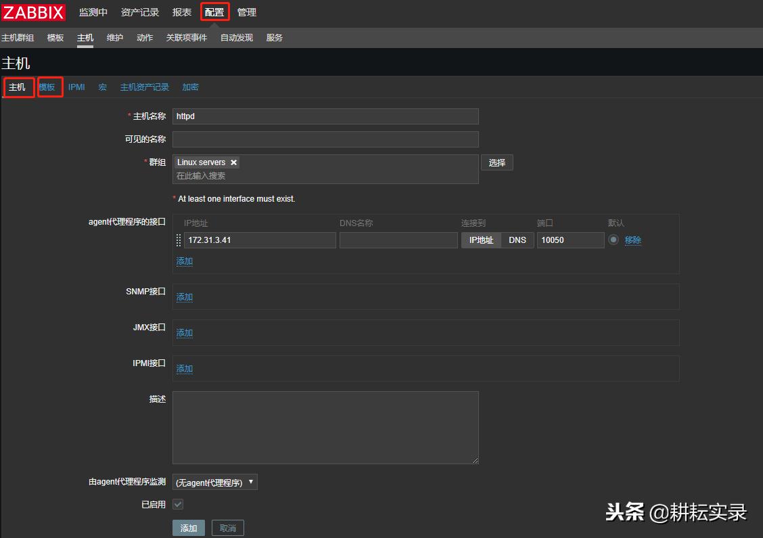Switch to the 模板 tab
The height and width of the screenshot is (538, 763).
(x=49, y=87)
